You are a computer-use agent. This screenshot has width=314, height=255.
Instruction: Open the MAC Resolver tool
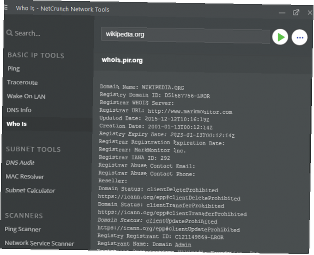click(x=25, y=176)
